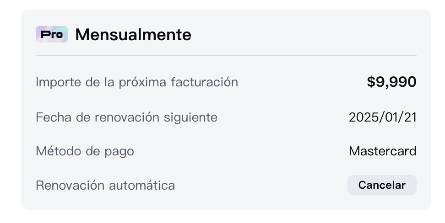
Task: Click the Pro badge icon
Action: (52, 34)
